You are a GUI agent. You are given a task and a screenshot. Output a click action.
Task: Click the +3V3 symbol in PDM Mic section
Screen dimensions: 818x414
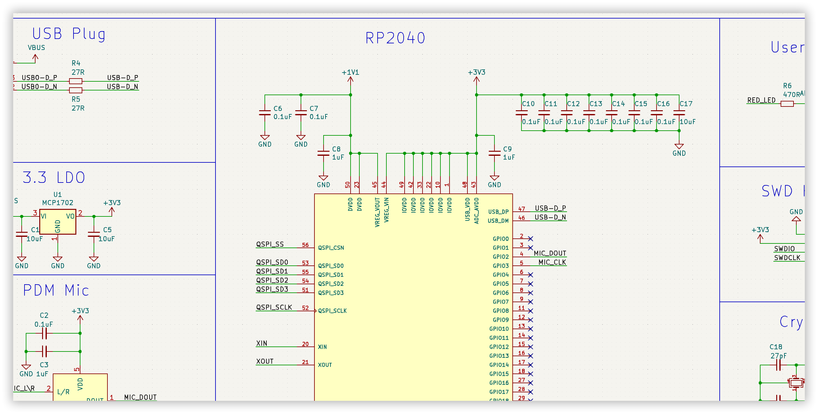pyautogui.click(x=80, y=319)
